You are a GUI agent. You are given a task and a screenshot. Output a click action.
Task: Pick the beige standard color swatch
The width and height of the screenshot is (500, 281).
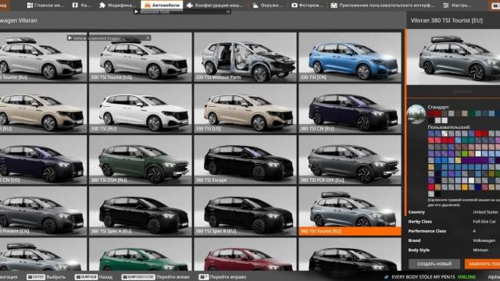click(465, 113)
